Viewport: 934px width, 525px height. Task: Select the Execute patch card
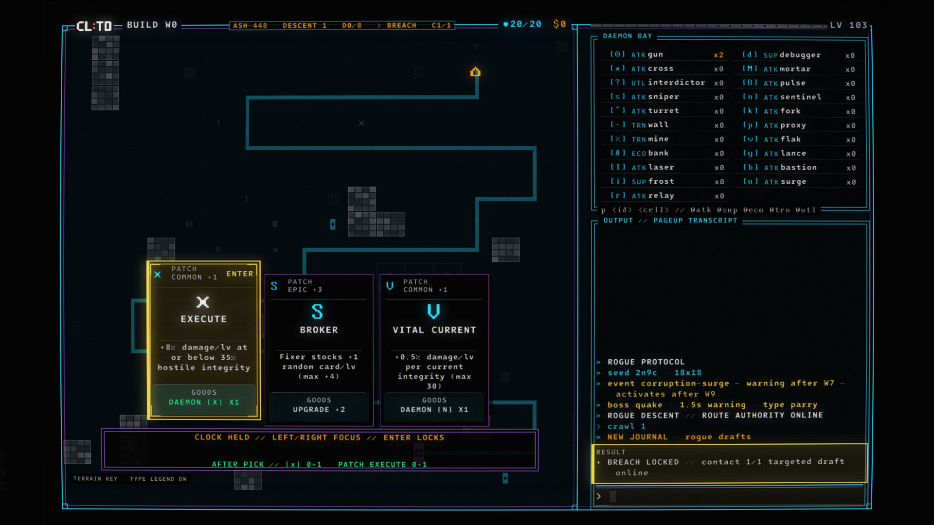204,340
